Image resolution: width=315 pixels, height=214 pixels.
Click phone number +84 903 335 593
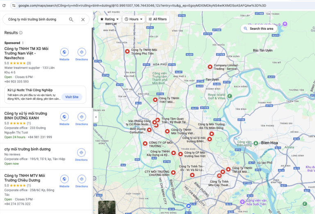coord(16,81)
